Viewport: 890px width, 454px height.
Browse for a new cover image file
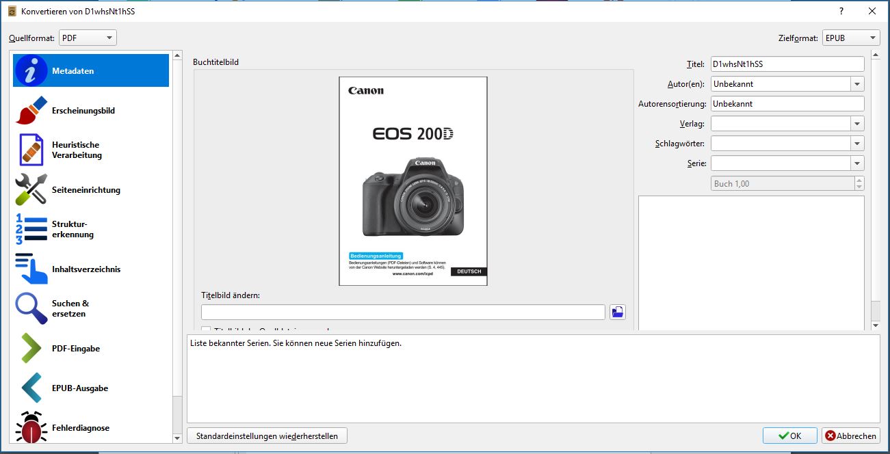click(x=616, y=311)
